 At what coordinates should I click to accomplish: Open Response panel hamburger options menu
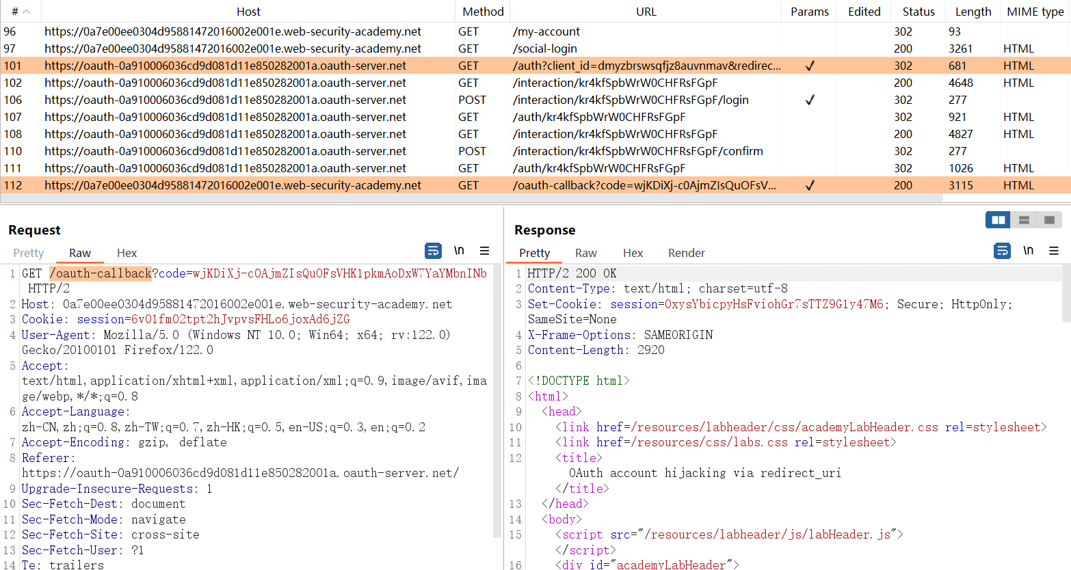click(1054, 251)
